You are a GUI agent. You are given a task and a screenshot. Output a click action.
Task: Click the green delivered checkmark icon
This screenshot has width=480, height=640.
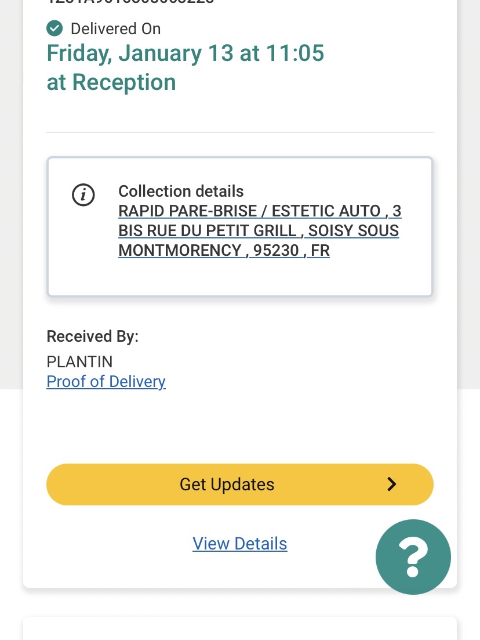point(54,28)
